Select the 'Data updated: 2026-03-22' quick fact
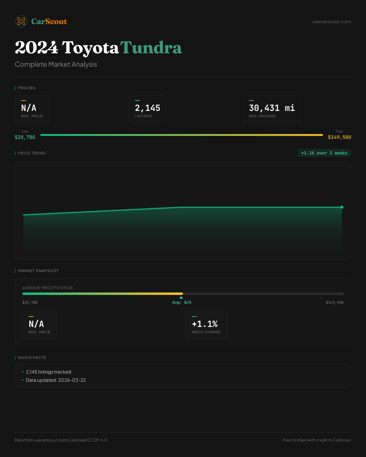The height and width of the screenshot is (457, 366). (56, 380)
